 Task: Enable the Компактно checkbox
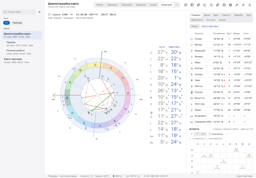[210, 134]
